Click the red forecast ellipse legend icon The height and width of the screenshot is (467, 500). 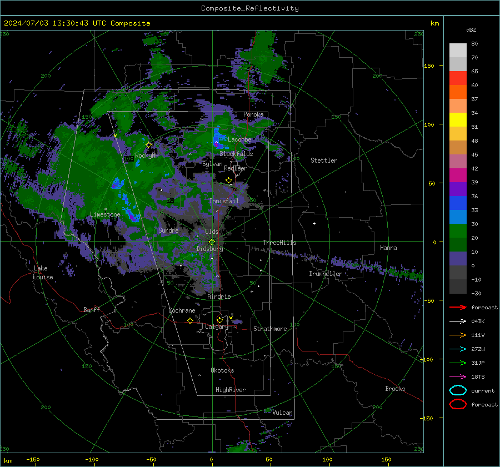point(458,404)
